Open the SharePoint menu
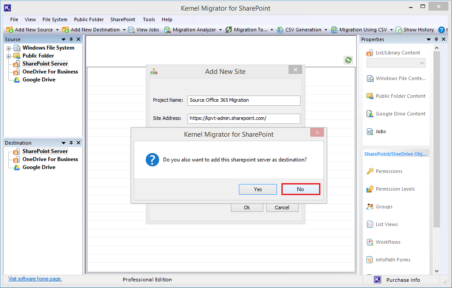 click(122, 19)
